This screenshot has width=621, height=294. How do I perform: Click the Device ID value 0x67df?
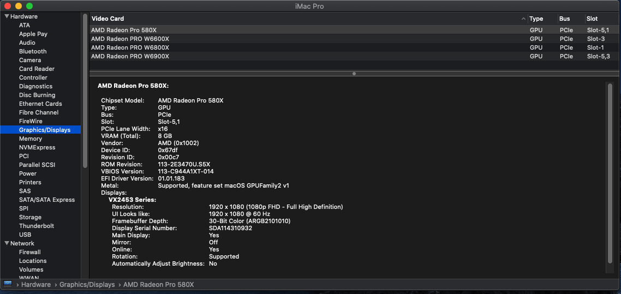click(168, 150)
